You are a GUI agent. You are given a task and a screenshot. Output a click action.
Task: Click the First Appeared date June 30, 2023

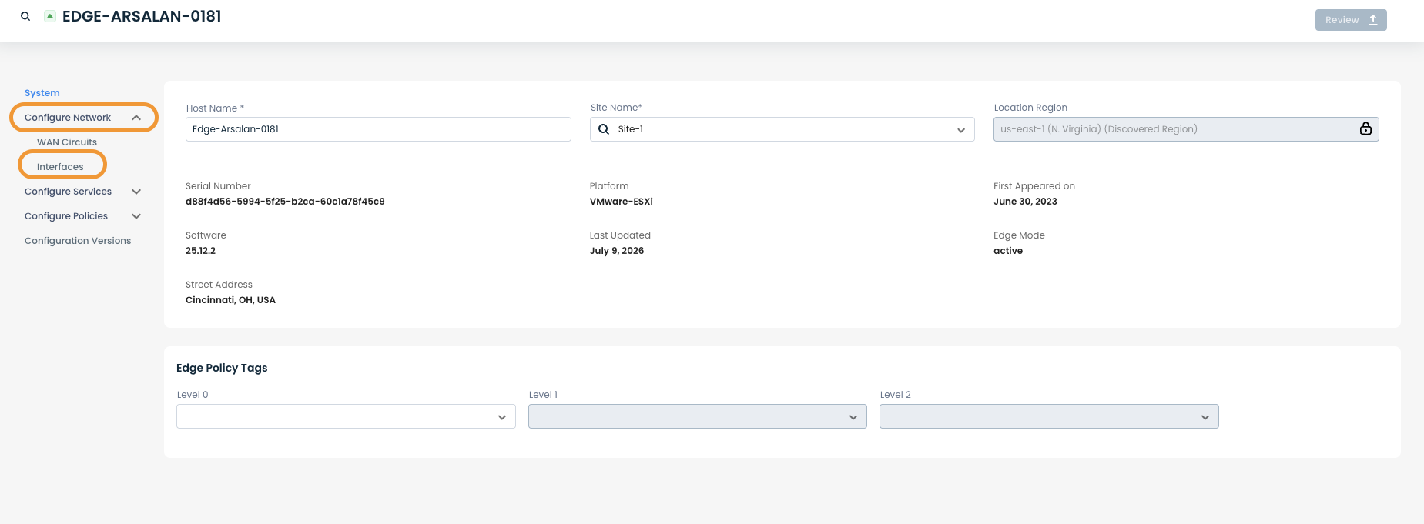pyautogui.click(x=1025, y=202)
